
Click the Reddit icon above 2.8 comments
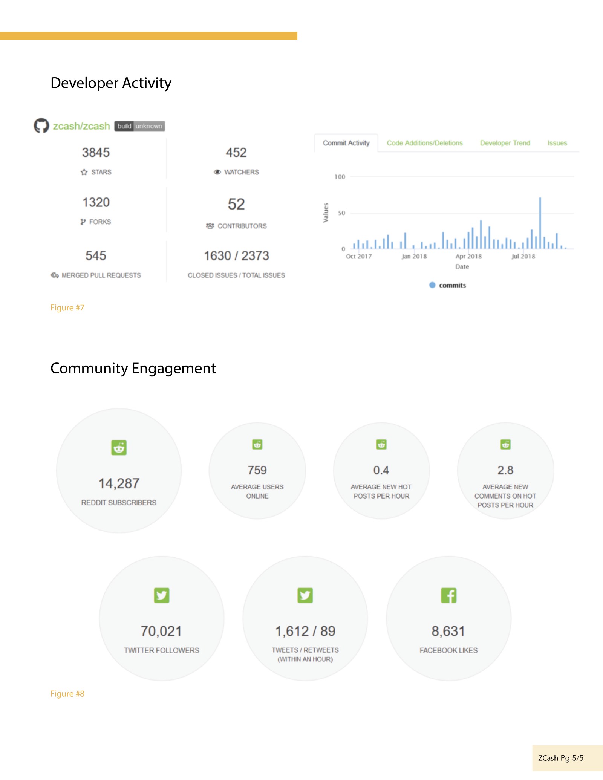click(505, 445)
